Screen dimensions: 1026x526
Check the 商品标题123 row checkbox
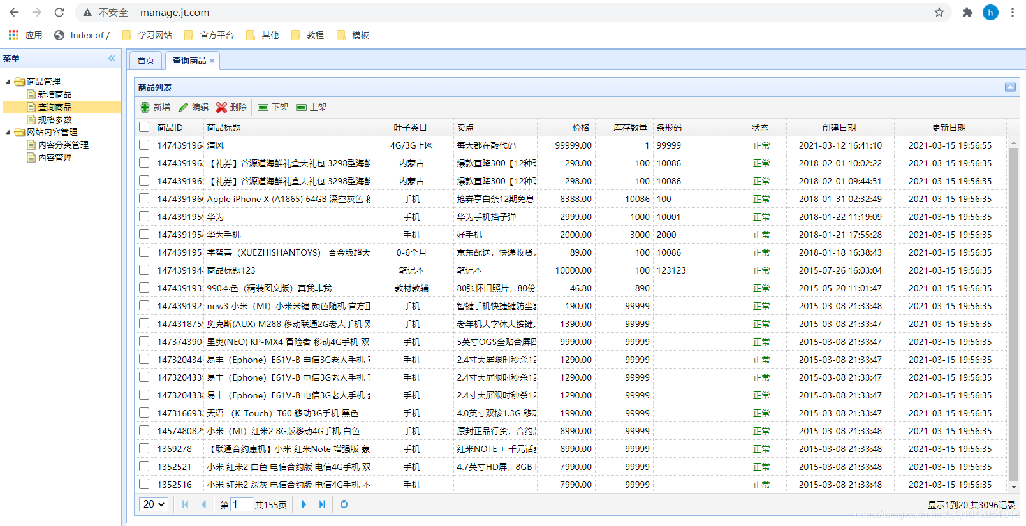click(x=144, y=270)
